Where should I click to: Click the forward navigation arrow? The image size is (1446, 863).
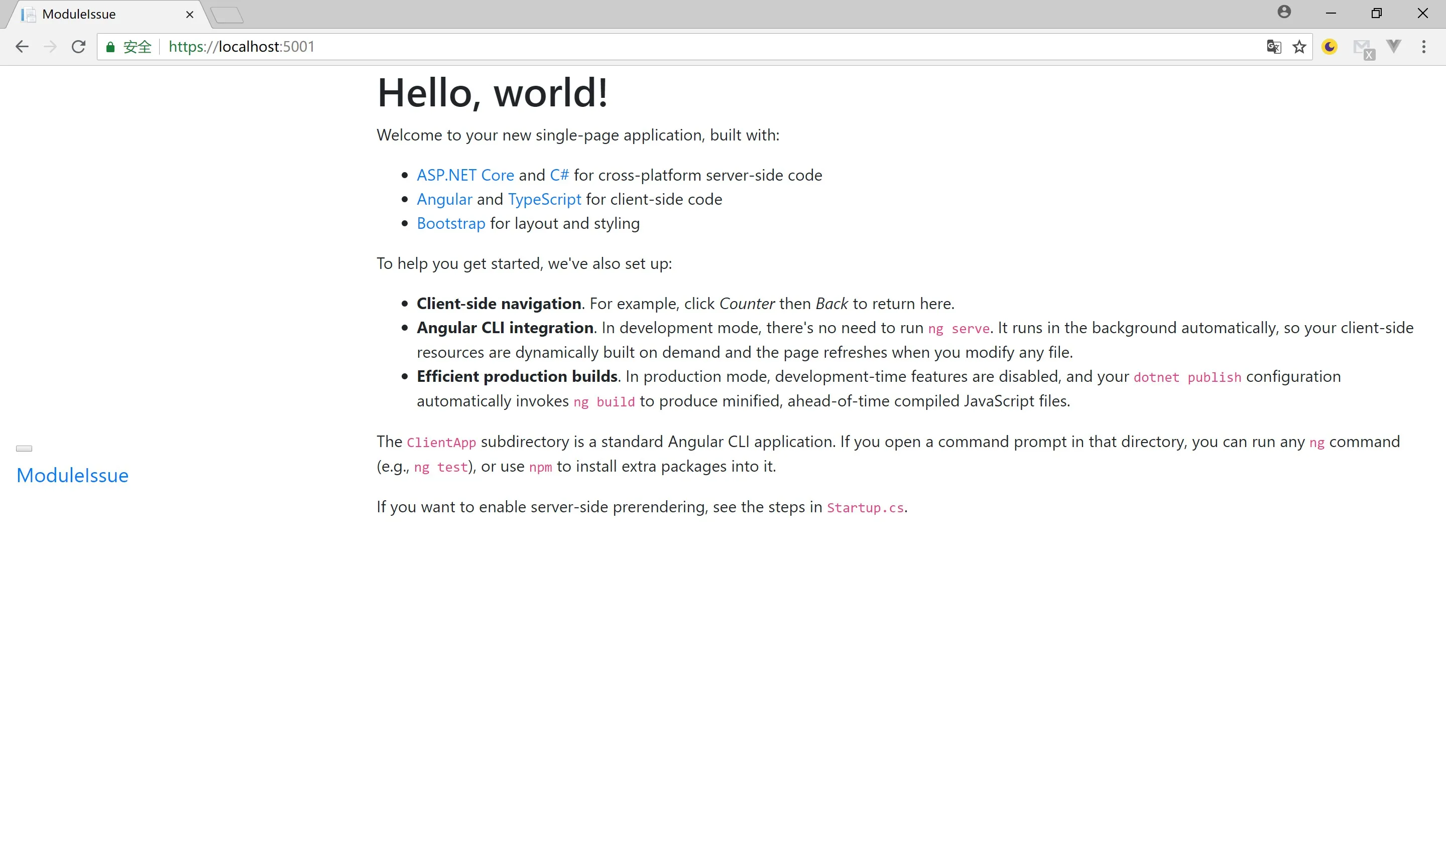click(x=51, y=47)
